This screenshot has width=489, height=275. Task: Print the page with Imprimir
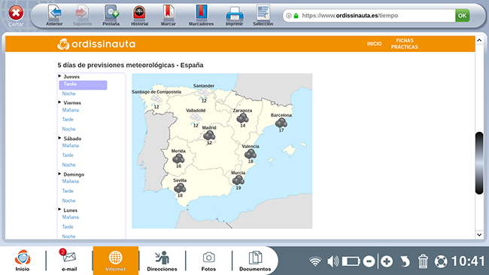pyautogui.click(x=234, y=15)
